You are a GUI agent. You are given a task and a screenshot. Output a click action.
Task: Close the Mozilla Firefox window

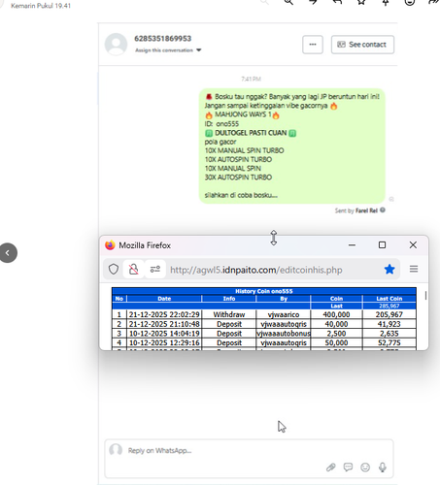(413, 245)
